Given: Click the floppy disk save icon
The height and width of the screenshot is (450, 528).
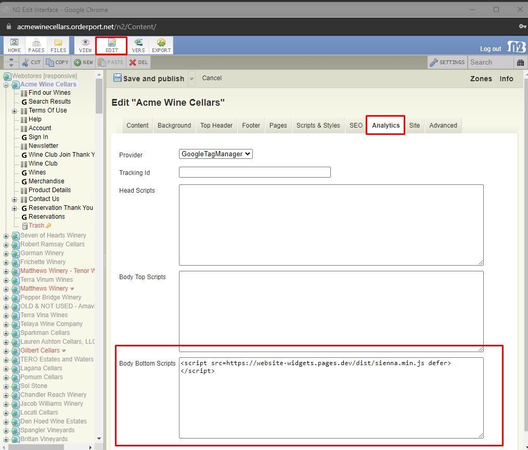Looking at the screenshot, I should [117, 78].
